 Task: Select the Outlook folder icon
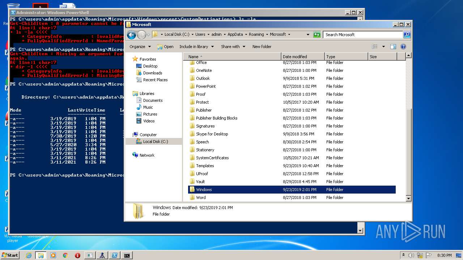coord(192,78)
